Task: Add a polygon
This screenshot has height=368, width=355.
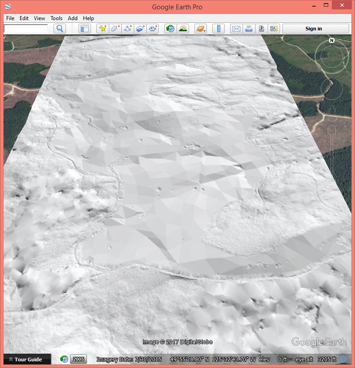Action: tap(115, 29)
